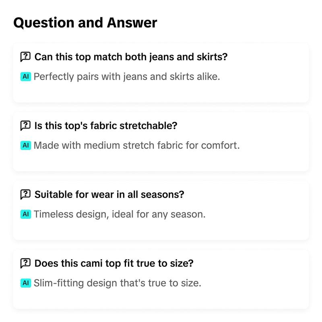Select 'Suitable for wear in all seasons?' question
322x322 pixels.
tap(109, 194)
